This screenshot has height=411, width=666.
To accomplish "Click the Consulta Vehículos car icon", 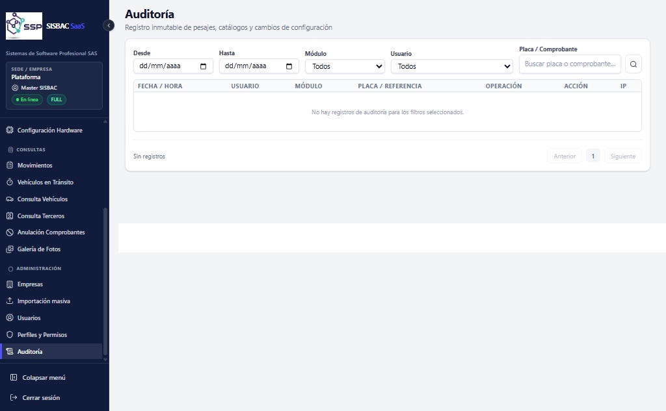I will click(10, 199).
